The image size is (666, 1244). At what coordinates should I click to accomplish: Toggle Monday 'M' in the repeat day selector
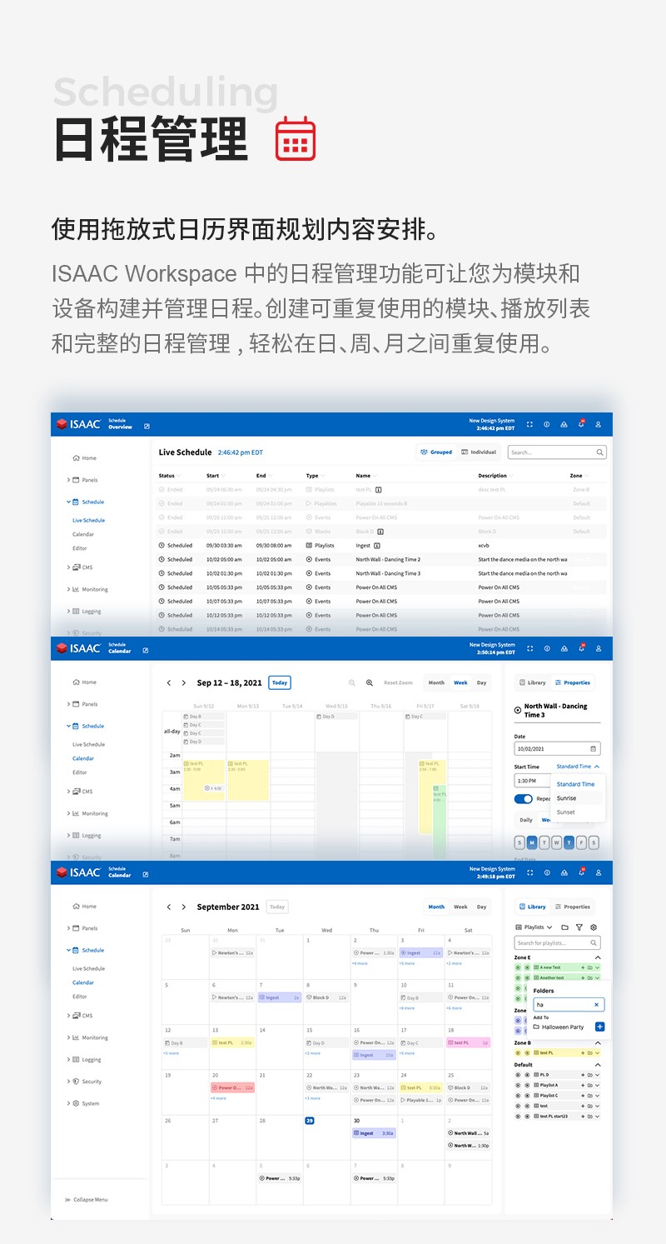coord(532,842)
